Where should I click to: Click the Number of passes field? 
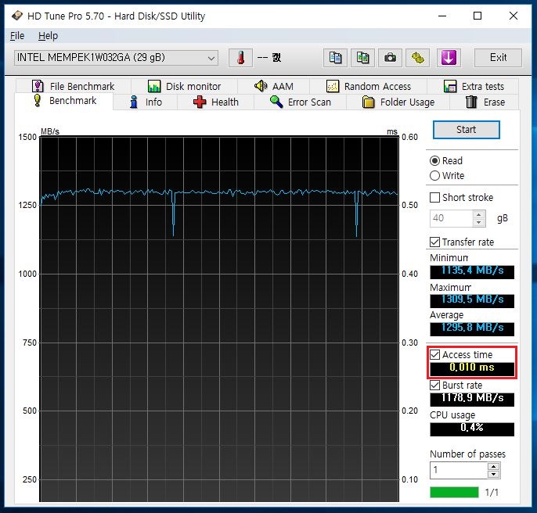[x=459, y=470]
